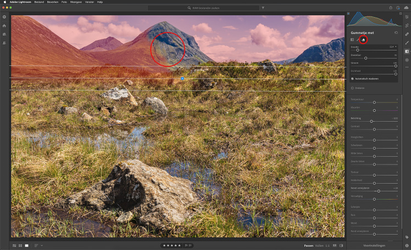Click the Grootte slider handle
This screenshot has width=411, height=250.
pyautogui.click(x=358, y=50)
